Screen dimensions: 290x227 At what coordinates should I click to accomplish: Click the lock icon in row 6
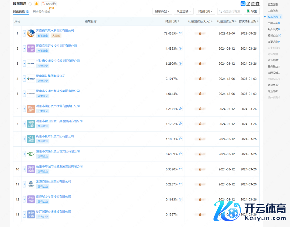click(x=200, y=109)
